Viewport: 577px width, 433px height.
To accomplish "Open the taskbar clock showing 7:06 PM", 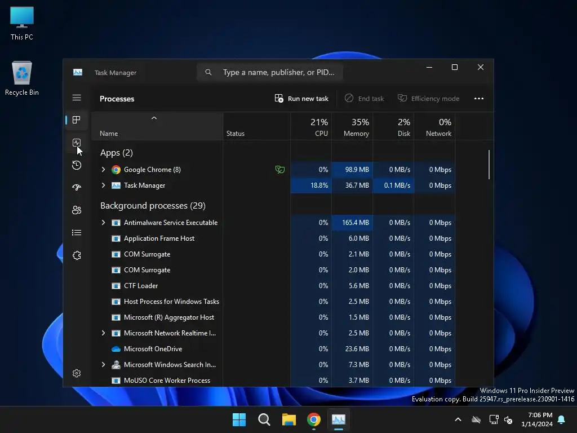I will [x=537, y=419].
